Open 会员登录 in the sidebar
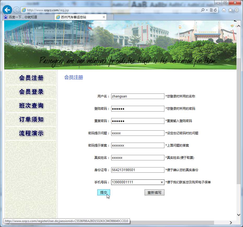Image resolution: width=243 pixels, height=227 pixels. click(x=31, y=92)
